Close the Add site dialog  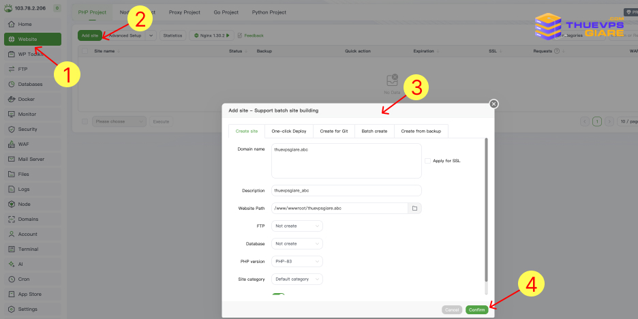[493, 104]
